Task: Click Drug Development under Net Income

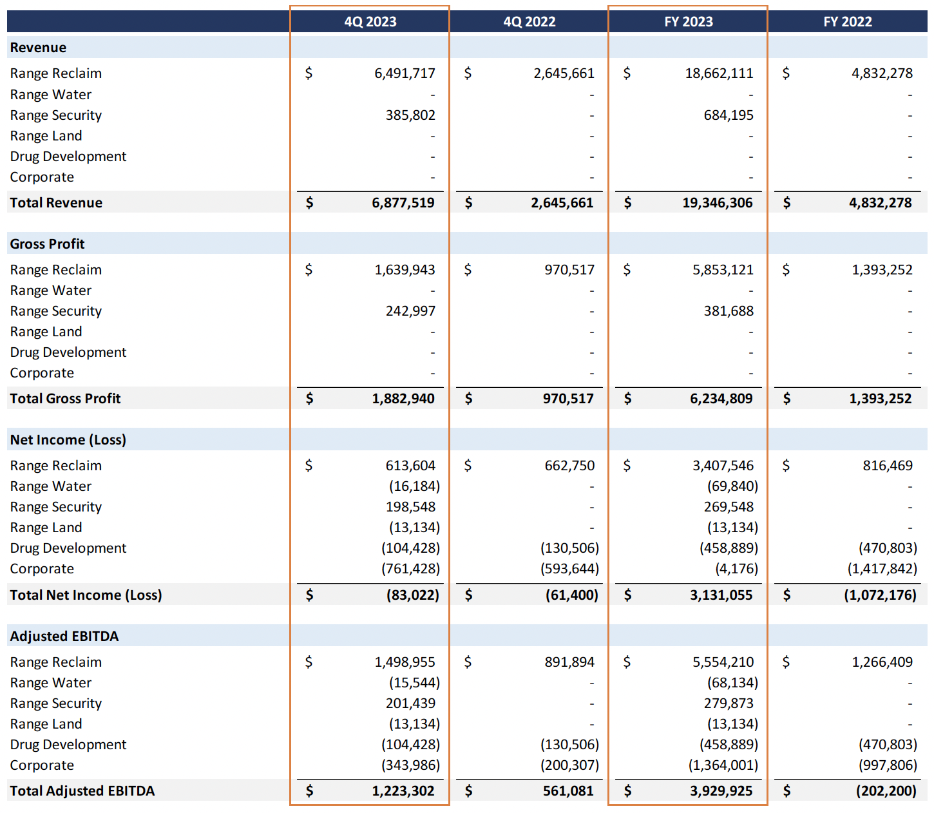Action: (x=68, y=548)
